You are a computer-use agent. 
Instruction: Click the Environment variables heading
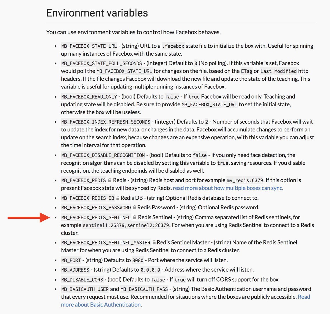coord(97,13)
